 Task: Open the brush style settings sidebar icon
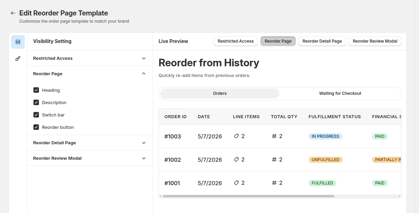click(18, 58)
